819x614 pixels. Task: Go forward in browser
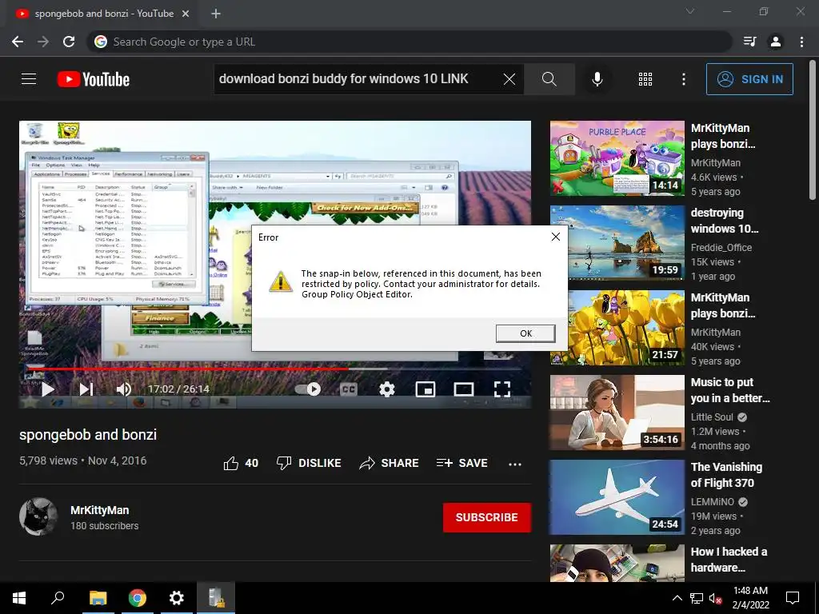pyautogui.click(x=43, y=42)
